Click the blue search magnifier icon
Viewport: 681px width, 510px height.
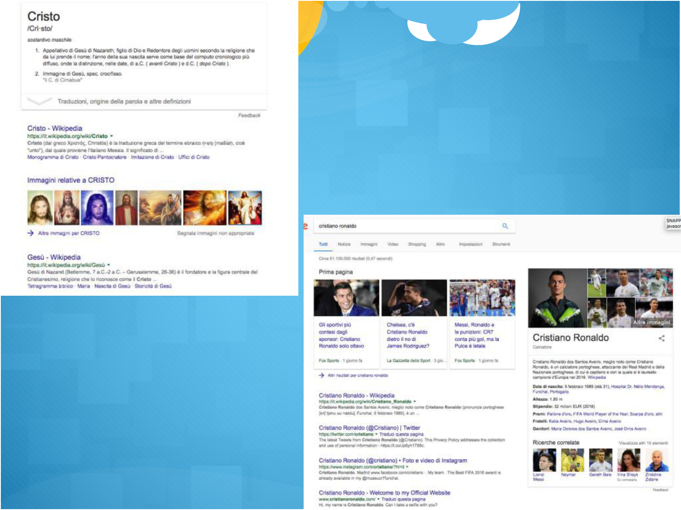[x=505, y=226]
